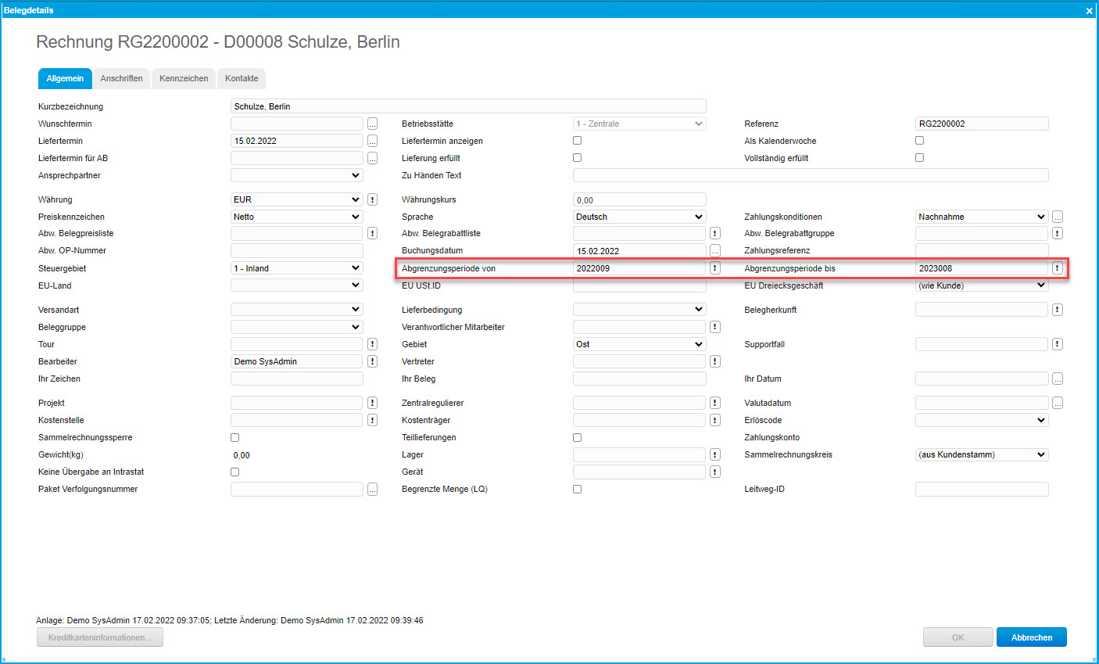The height and width of the screenshot is (664, 1099).
Task: Click Währungskurs field
Action: (639, 199)
